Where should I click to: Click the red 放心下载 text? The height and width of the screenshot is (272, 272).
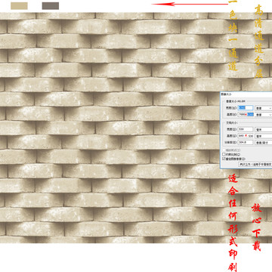(256, 227)
